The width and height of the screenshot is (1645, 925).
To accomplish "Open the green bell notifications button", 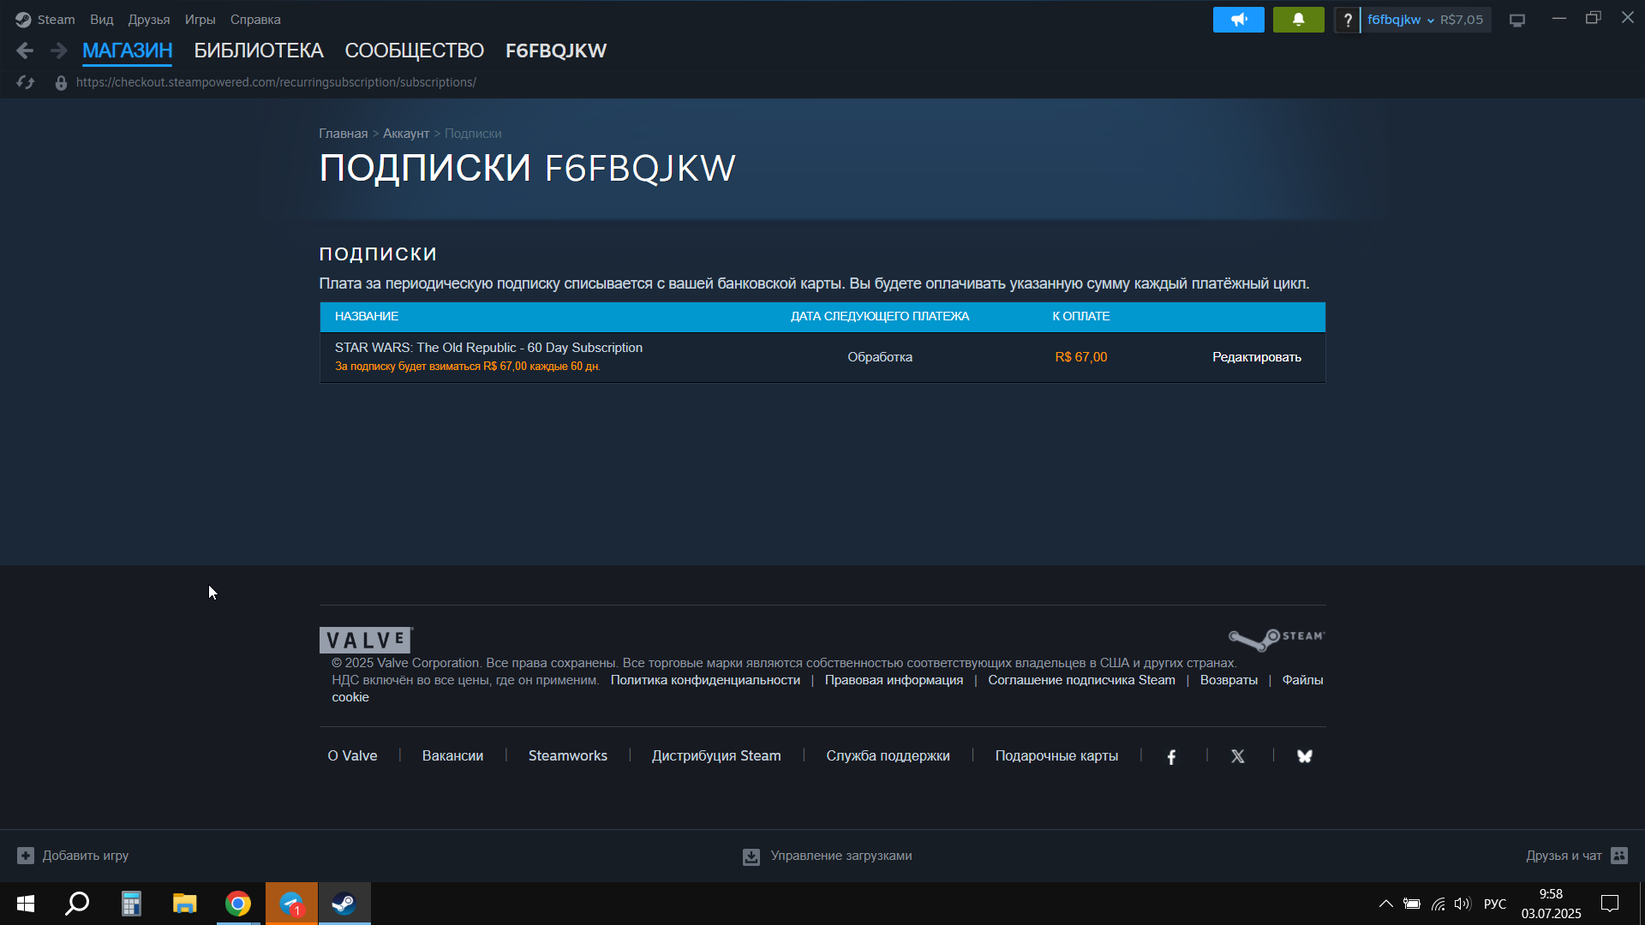I will click(1299, 20).
